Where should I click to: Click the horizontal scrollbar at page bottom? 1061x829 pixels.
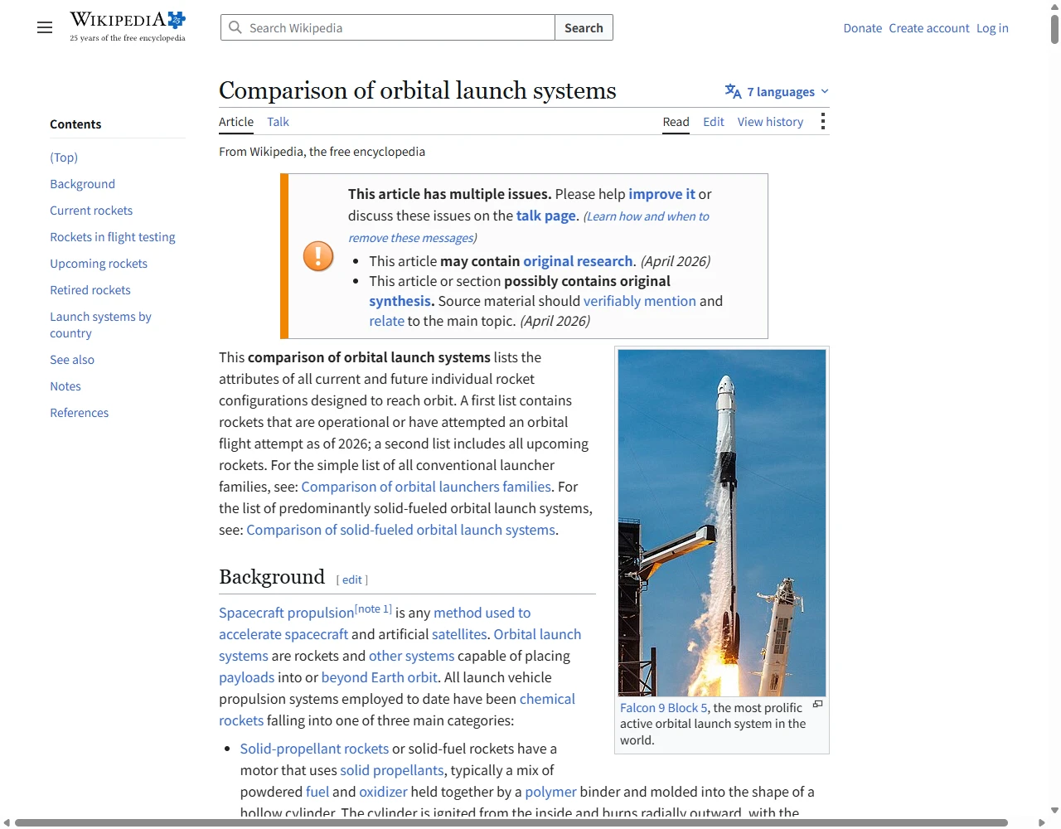click(511, 822)
